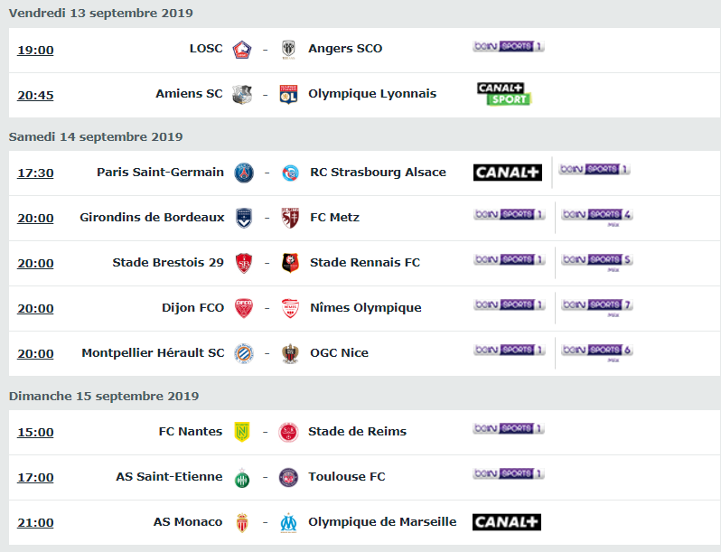Open the 17:30 PSG match time link

point(35,173)
